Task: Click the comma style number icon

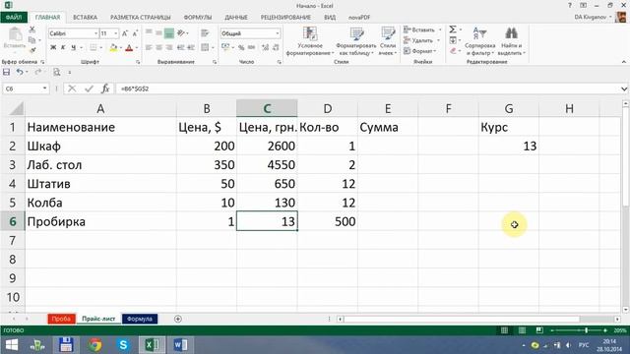Action: point(252,47)
